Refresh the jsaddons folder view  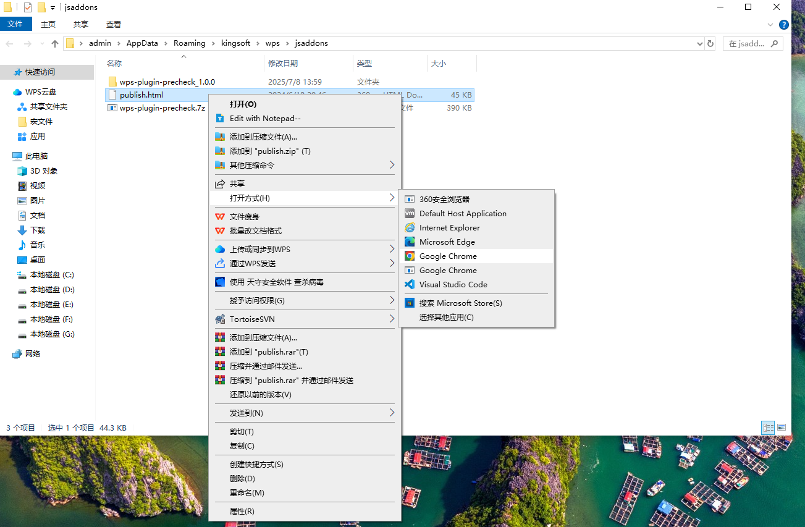click(710, 43)
